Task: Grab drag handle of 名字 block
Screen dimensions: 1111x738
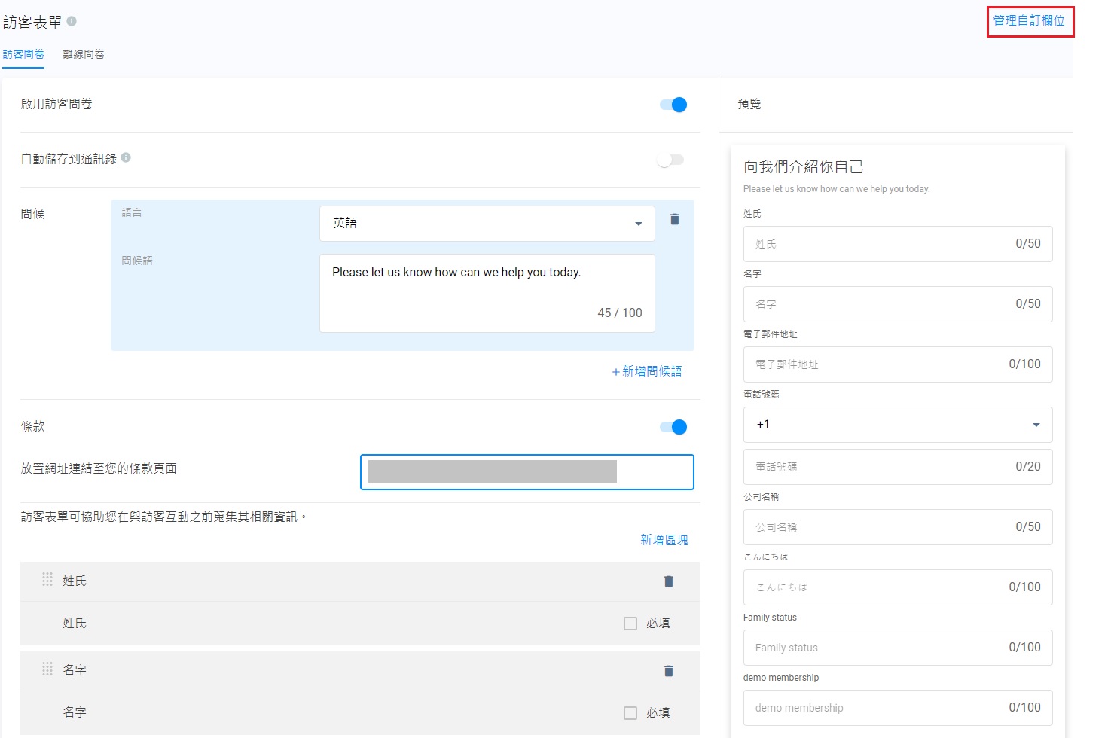Action: (x=47, y=669)
